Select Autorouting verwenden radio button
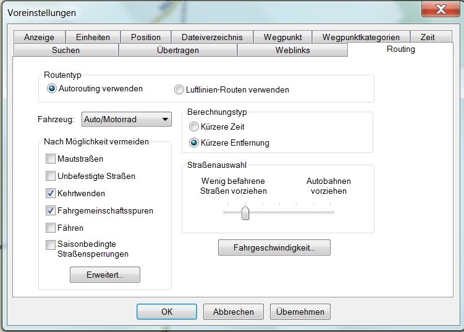464x332 pixels. click(52, 89)
